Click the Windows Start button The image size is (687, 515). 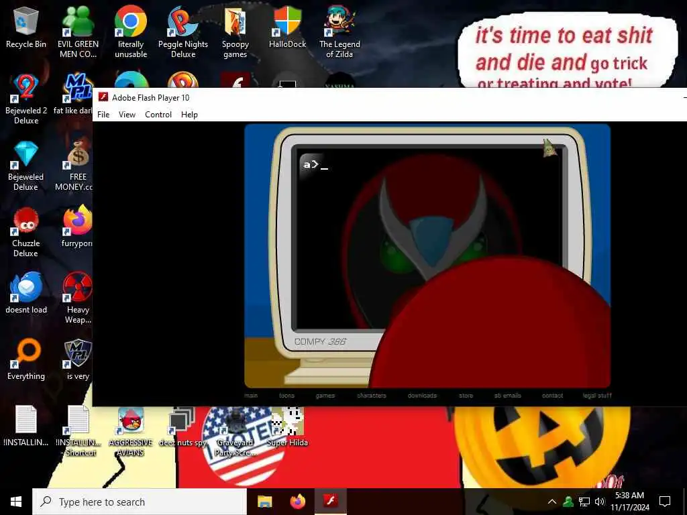pyautogui.click(x=16, y=502)
